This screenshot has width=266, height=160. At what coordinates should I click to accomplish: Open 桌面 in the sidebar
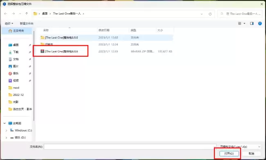pyautogui.click(x=16, y=45)
